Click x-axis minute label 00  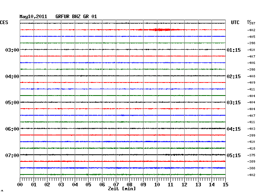(20, 184)
